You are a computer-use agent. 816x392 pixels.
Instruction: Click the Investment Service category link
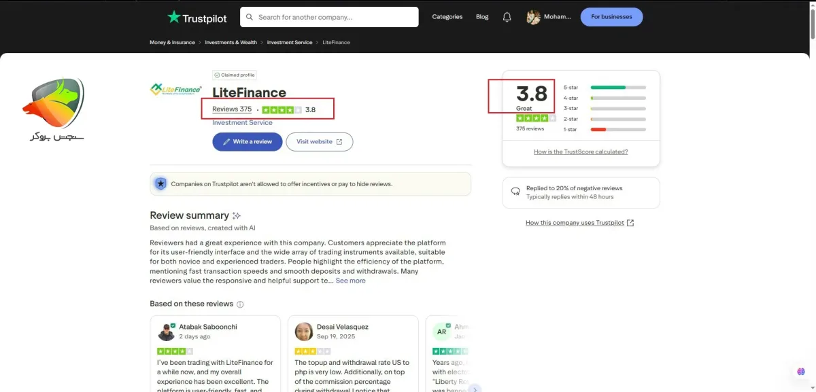[x=242, y=123]
